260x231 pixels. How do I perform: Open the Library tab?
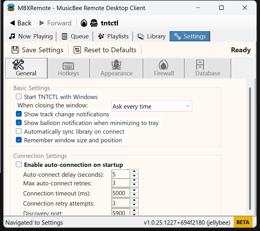[x=152, y=36]
